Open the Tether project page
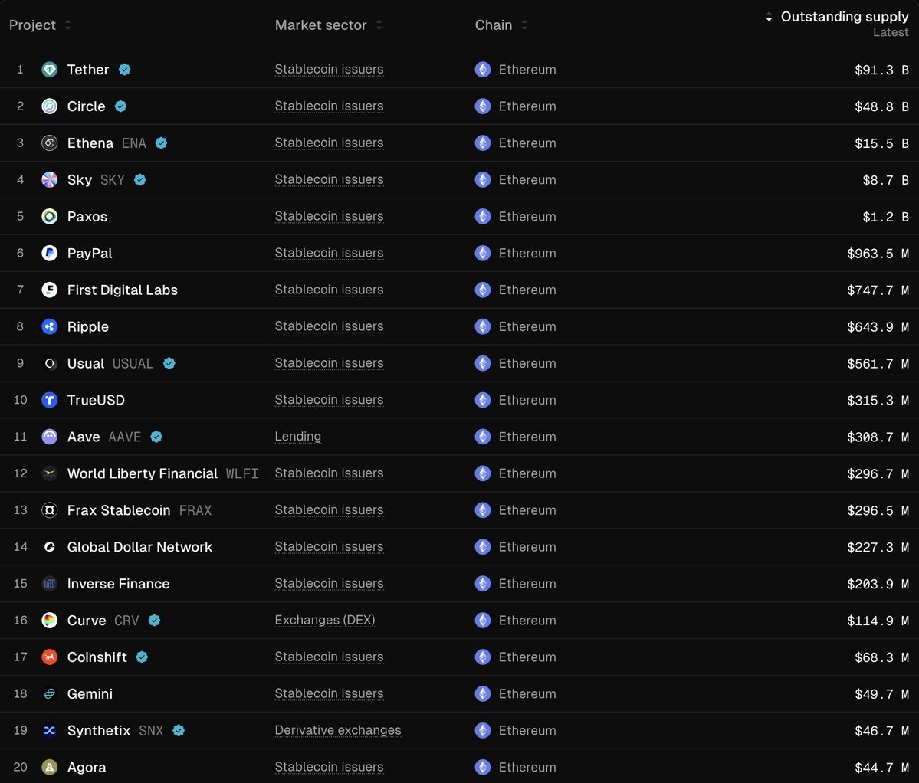The width and height of the screenshot is (919, 783). click(88, 70)
